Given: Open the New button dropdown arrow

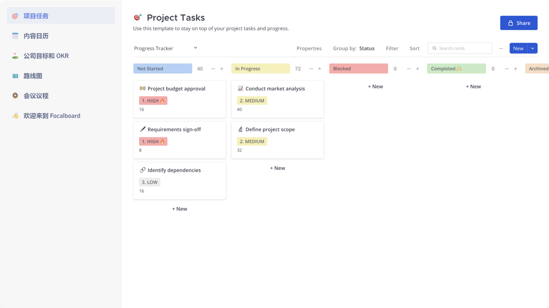Looking at the screenshot, I should point(532,48).
